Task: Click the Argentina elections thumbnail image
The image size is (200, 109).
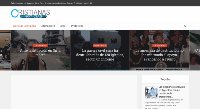Action: tap(151, 92)
